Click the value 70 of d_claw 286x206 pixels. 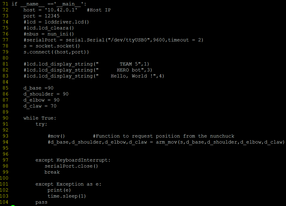[x=53, y=106]
